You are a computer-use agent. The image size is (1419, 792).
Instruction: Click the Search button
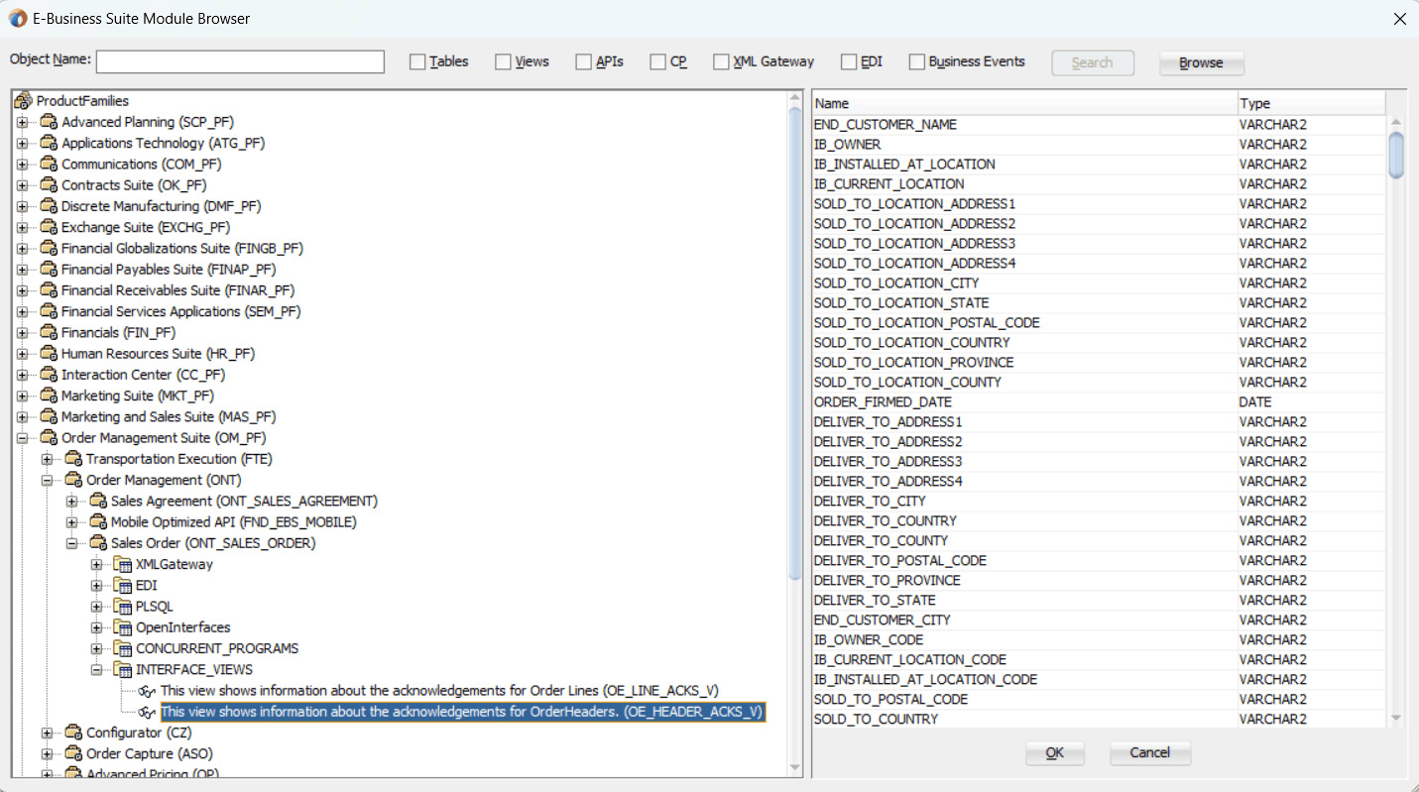pyautogui.click(x=1093, y=62)
